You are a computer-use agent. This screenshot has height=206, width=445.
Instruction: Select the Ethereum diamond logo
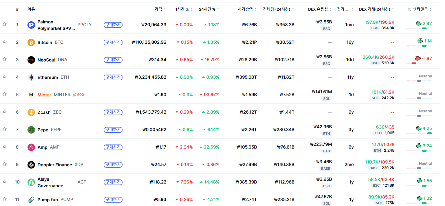31,77
